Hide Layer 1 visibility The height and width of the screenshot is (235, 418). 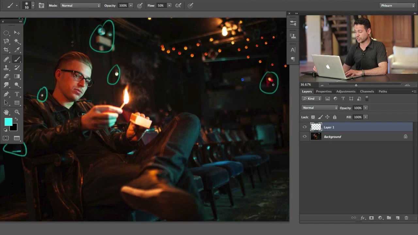pyautogui.click(x=305, y=127)
